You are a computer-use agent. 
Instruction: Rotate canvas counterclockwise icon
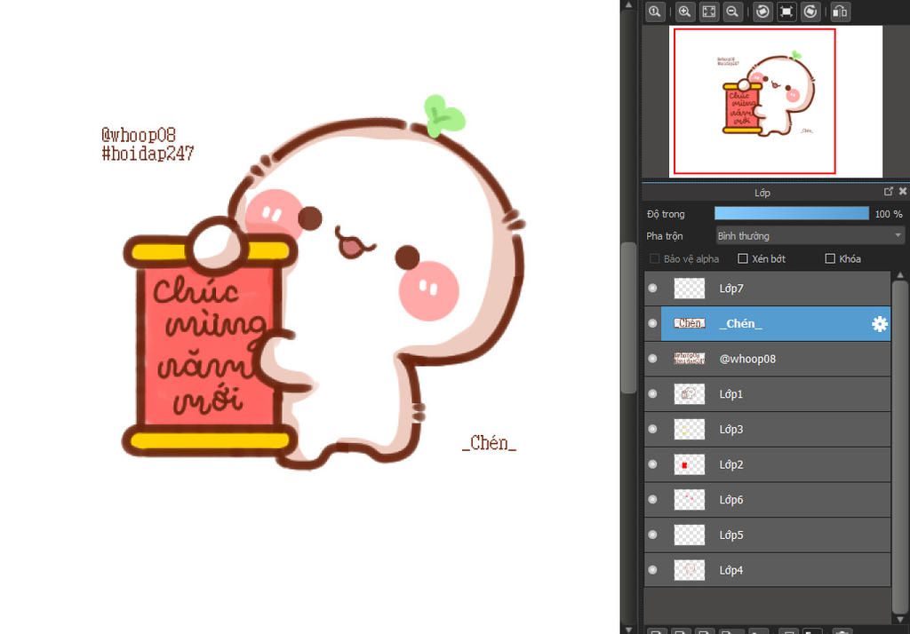click(x=762, y=12)
